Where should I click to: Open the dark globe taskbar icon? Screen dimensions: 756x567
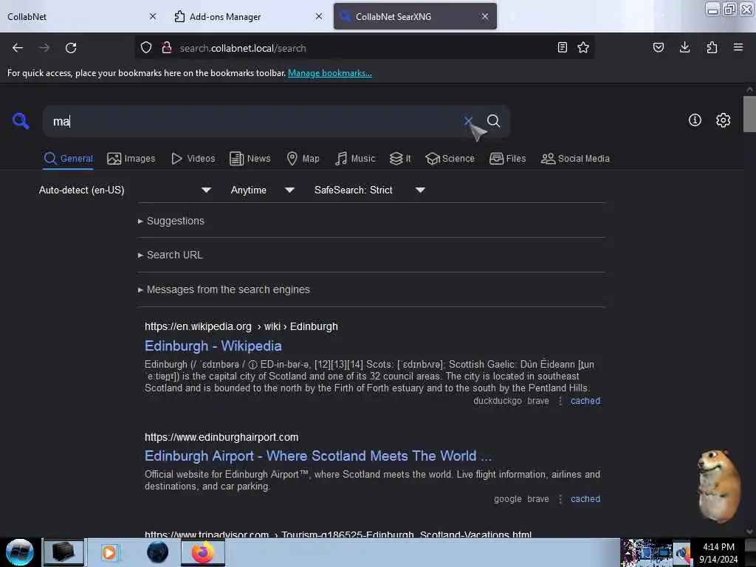[157, 552]
